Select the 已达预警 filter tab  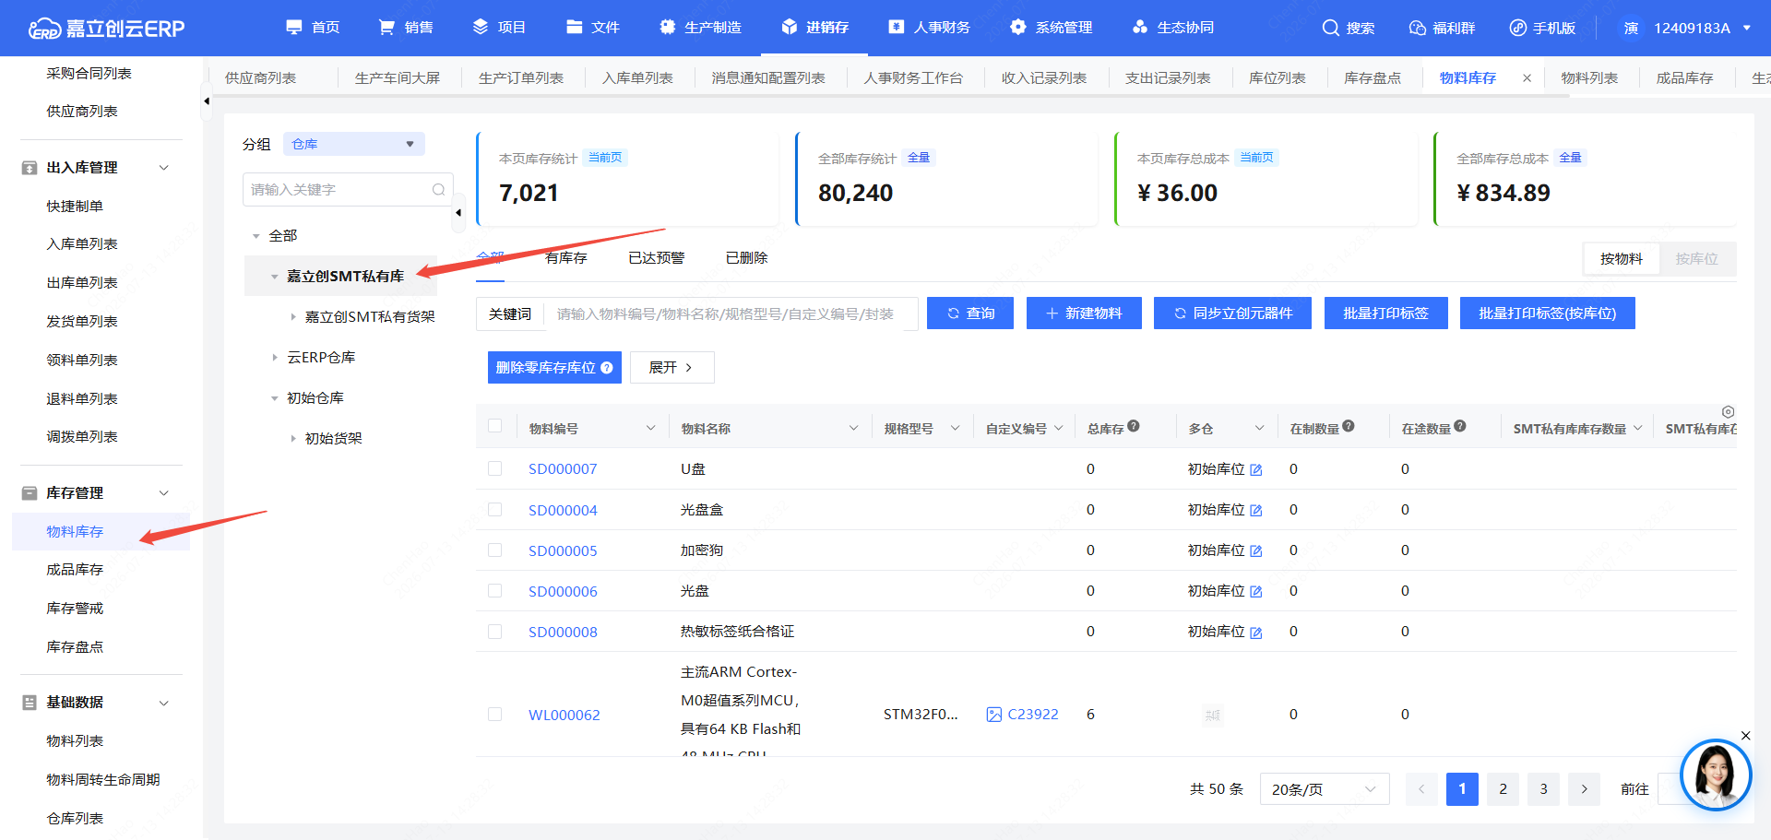(x=656, y=258)
